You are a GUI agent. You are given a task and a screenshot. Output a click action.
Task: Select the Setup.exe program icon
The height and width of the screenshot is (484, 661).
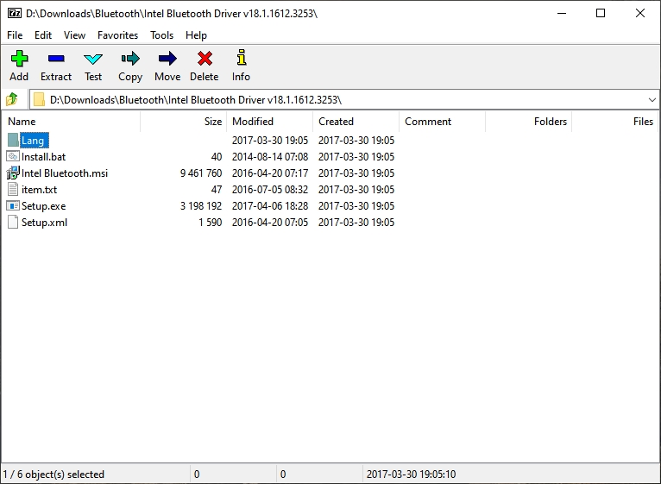click(x=13, y=205)
